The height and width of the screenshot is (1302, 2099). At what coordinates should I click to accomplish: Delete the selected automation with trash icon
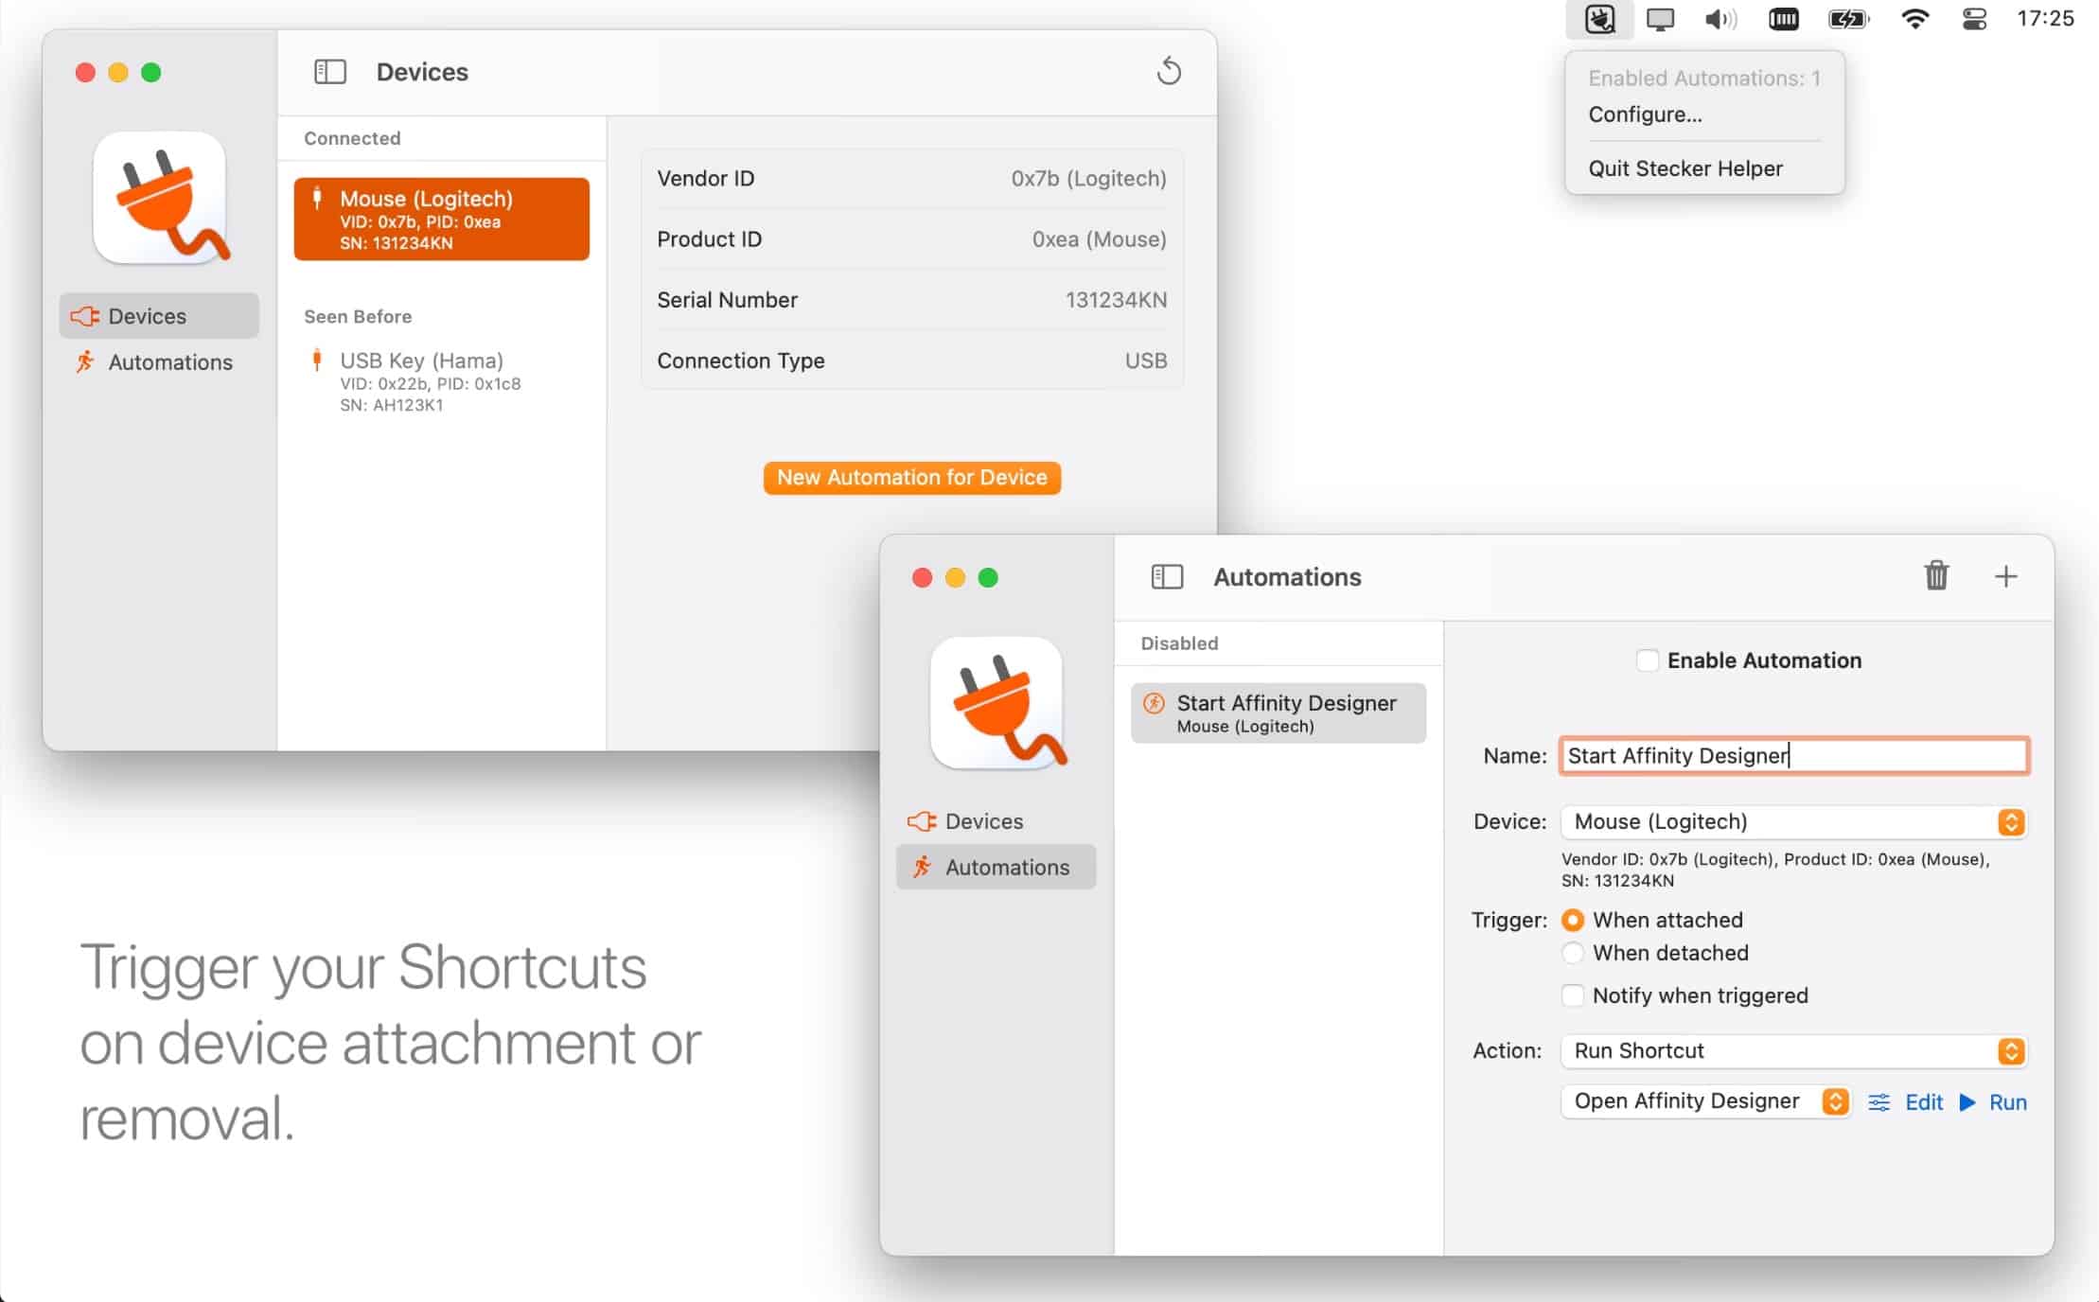[1936, 575]
